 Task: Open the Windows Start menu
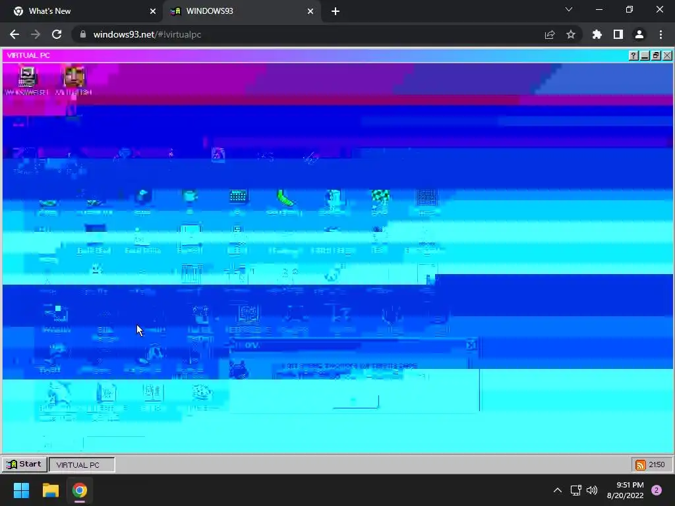point(21,490)
